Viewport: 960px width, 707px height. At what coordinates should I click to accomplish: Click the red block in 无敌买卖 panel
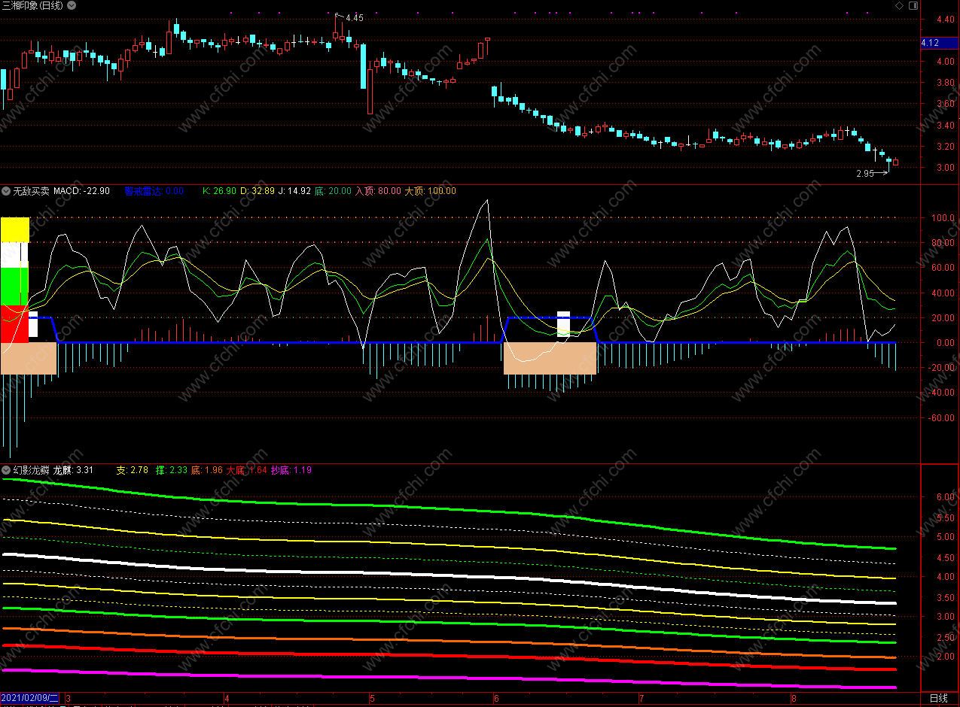14,323
